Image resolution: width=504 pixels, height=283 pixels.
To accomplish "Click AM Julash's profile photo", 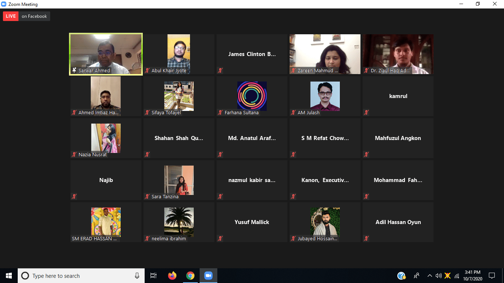I will (x=325, y=96).
